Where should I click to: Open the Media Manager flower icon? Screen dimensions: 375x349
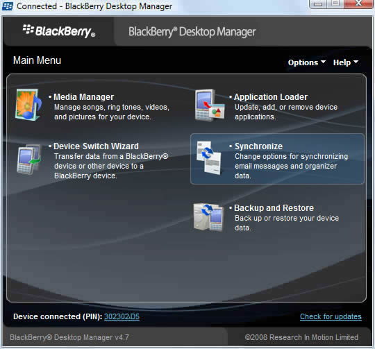(x=28, y=105)
